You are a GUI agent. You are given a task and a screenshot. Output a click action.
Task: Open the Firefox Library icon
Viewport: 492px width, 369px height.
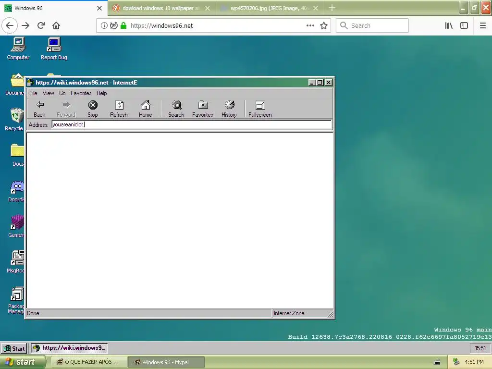click(449, 26)
